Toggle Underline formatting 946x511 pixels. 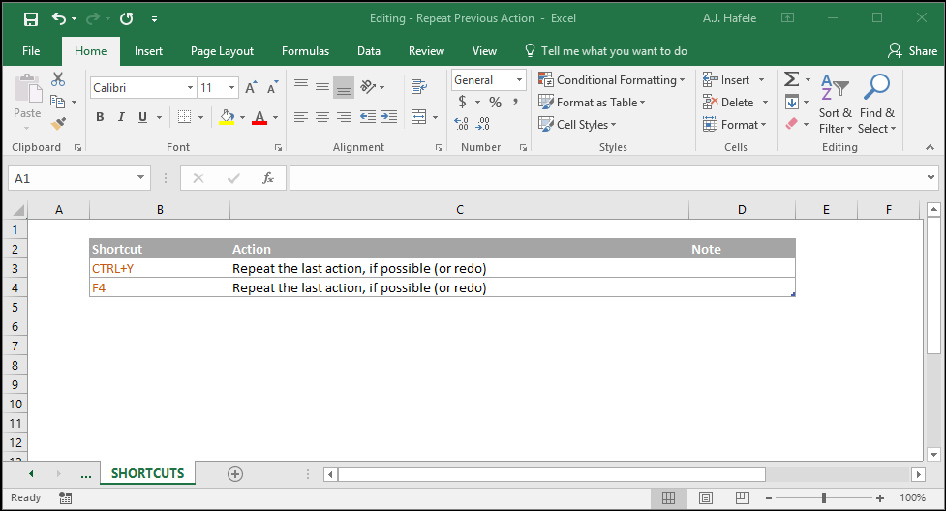point(142,117)
